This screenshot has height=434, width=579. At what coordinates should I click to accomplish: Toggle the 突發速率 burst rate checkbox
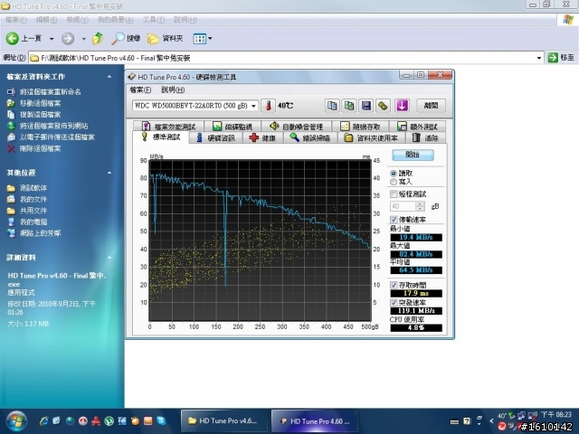pos(394,303)
